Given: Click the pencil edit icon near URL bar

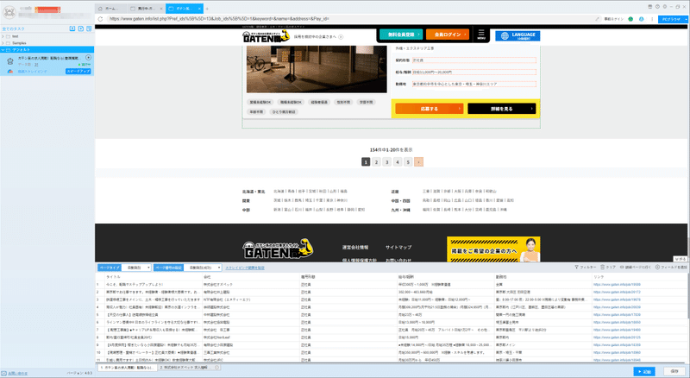Looking at the screenshot, I should (597, 19).
